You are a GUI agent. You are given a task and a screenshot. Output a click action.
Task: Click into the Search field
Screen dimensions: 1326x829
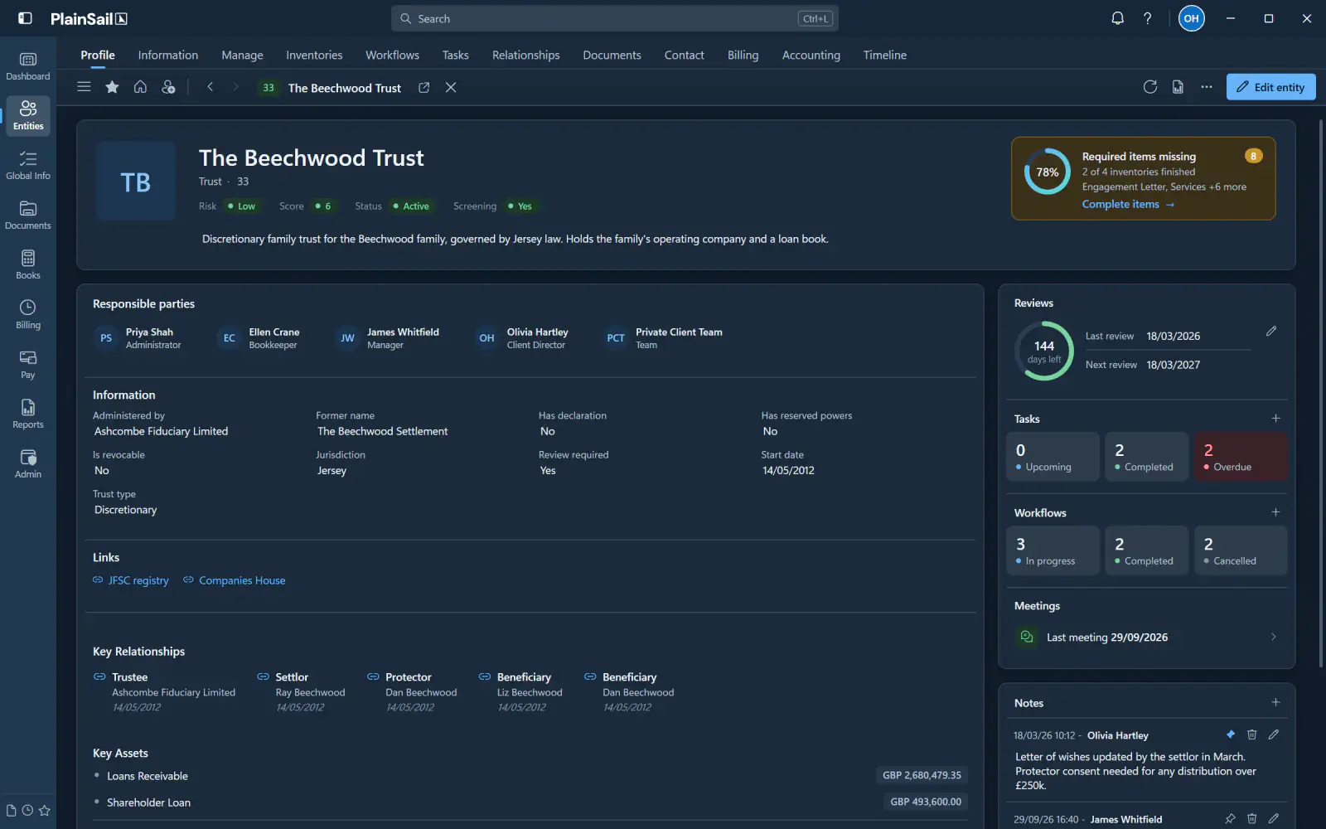coord(614,18)
